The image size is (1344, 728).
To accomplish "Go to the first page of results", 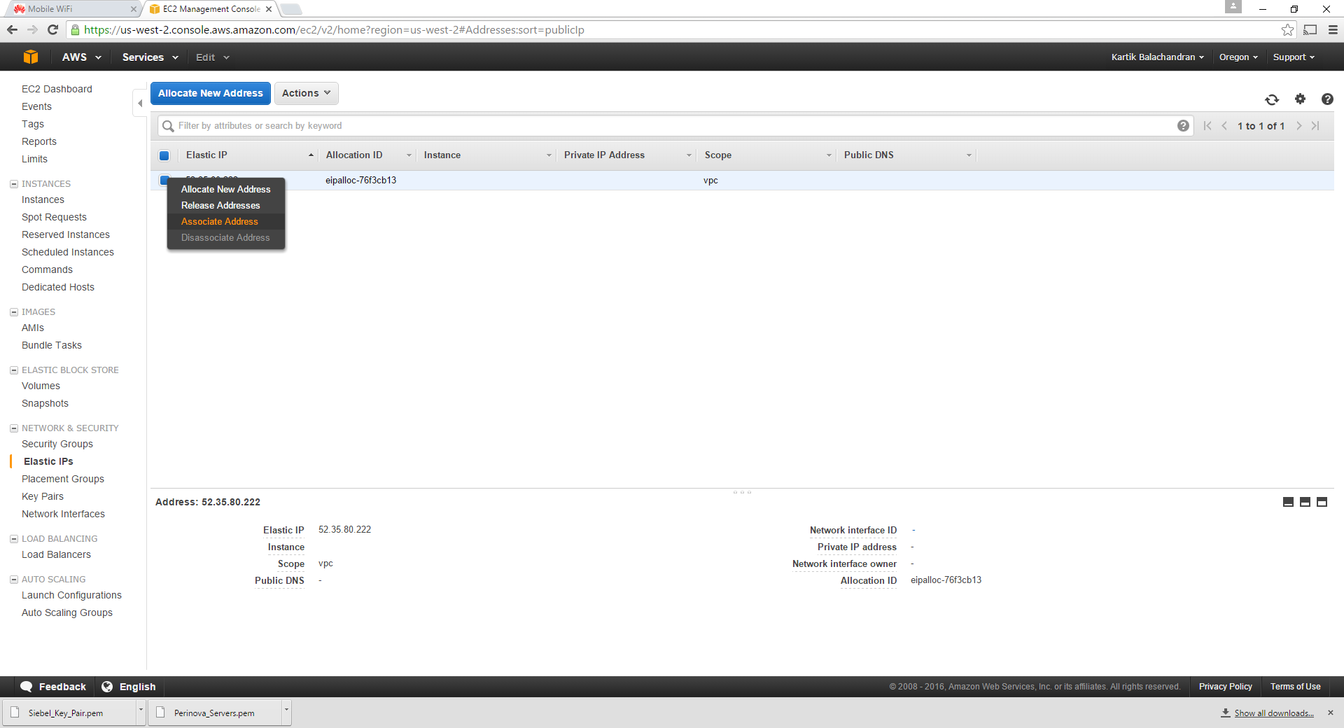I will coord(1207,126).
